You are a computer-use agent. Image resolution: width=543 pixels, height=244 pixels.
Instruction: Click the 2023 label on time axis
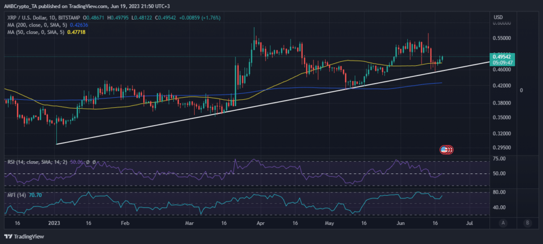(x=55, y=224)
